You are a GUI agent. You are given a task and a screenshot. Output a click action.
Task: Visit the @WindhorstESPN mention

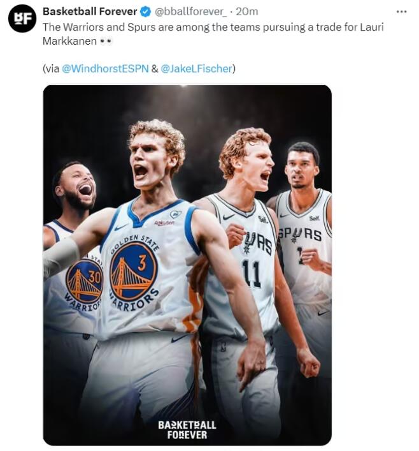(104, 68)
